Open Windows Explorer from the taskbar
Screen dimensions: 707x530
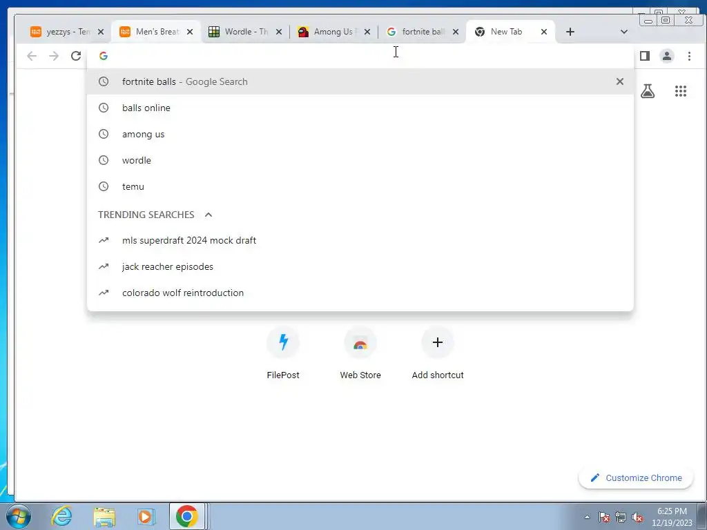click(x=104, y=517)
